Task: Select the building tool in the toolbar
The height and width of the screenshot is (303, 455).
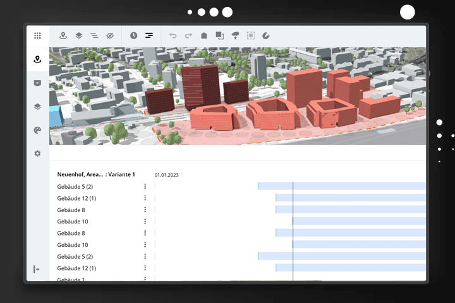Action: (204, 36)
